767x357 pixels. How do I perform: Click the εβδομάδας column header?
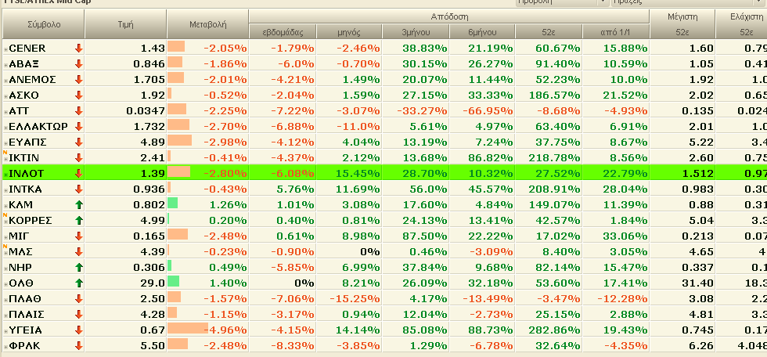coord(283,32)
